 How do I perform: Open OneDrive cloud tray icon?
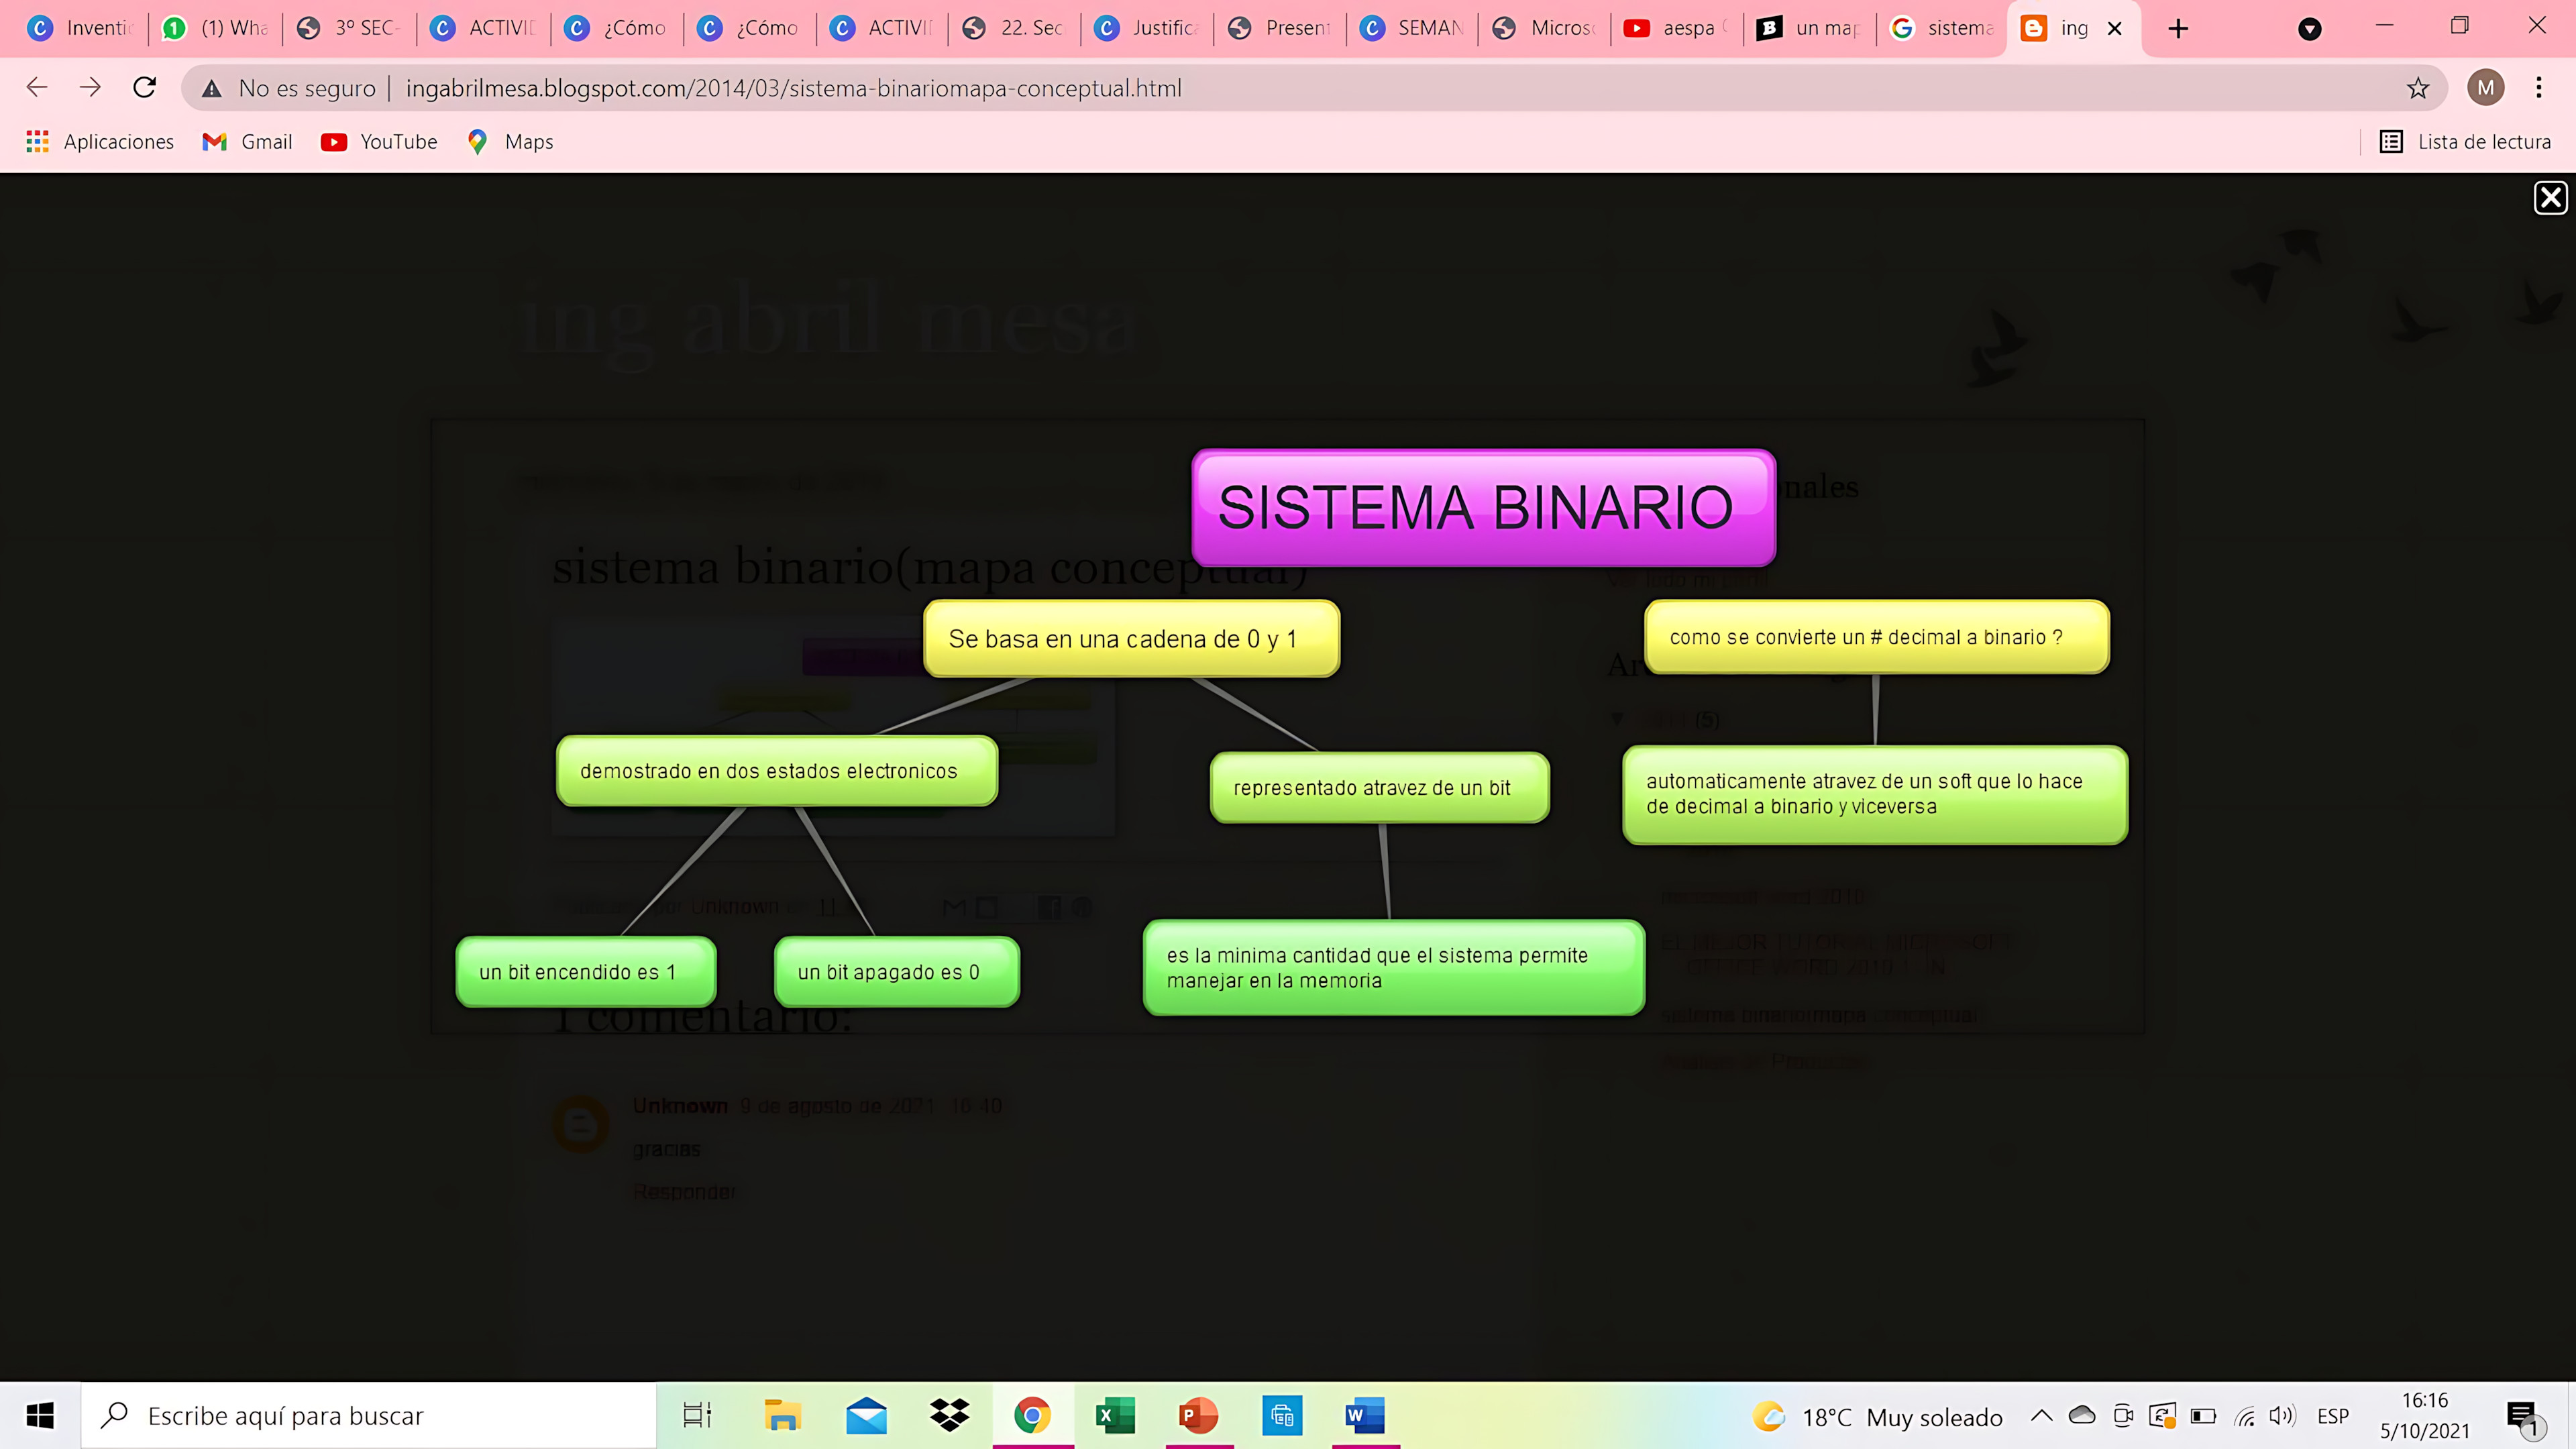[x=2082, y=1415]
